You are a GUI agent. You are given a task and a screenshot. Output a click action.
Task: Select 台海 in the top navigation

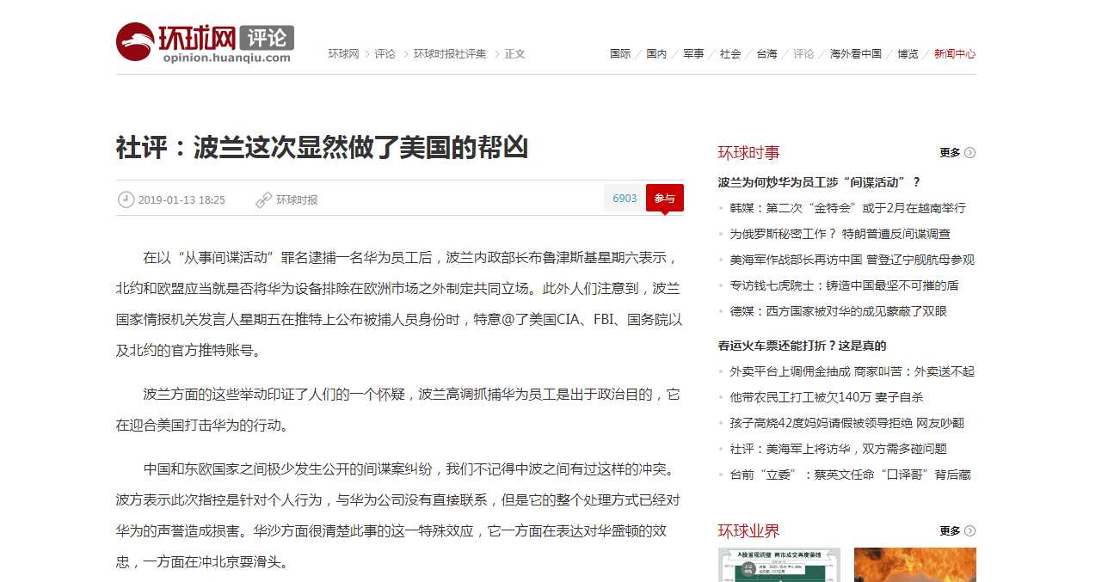766,53
